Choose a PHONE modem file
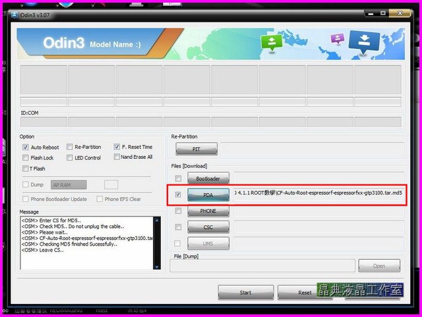Image resolution: width=422 pixels, height=317 pixels. tap(208, 212)
